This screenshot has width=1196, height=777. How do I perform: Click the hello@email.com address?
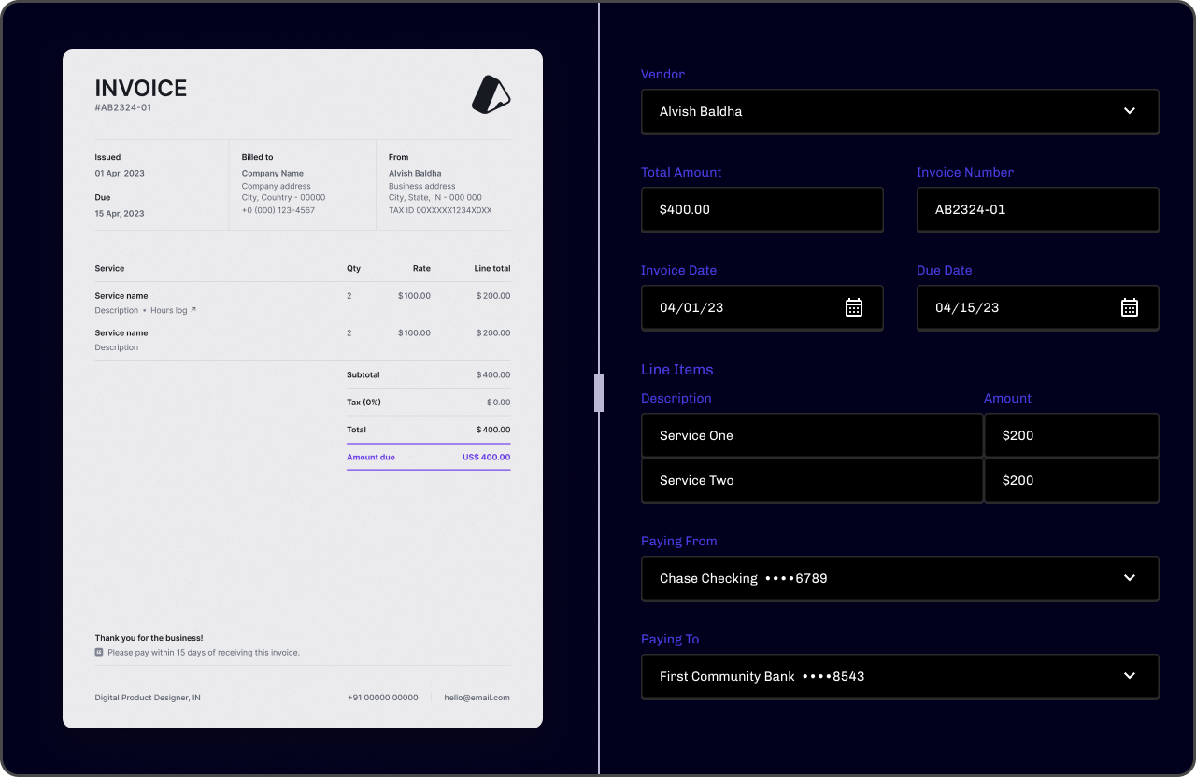tap(477, 698)
